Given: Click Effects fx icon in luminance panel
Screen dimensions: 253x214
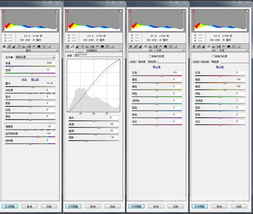Looking at the screenshot, I should 224,46.
